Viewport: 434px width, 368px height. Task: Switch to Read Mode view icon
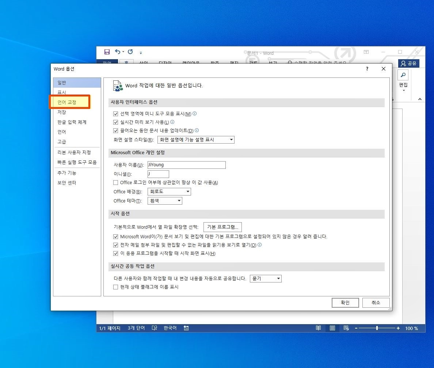click(x=318, y=328)
